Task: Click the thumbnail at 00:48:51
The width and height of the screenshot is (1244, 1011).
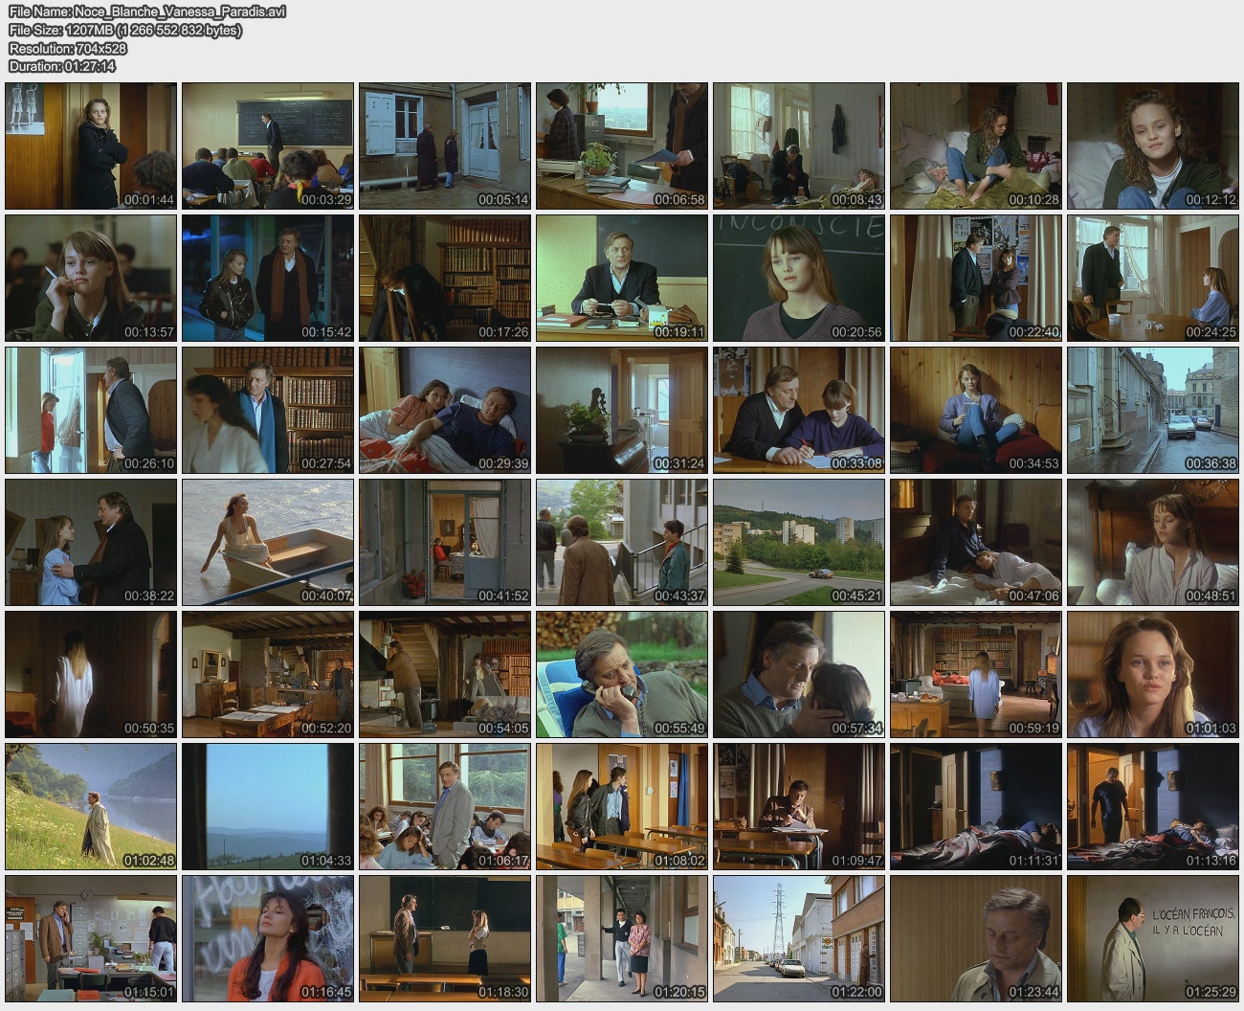Action: click(1153, 542)
